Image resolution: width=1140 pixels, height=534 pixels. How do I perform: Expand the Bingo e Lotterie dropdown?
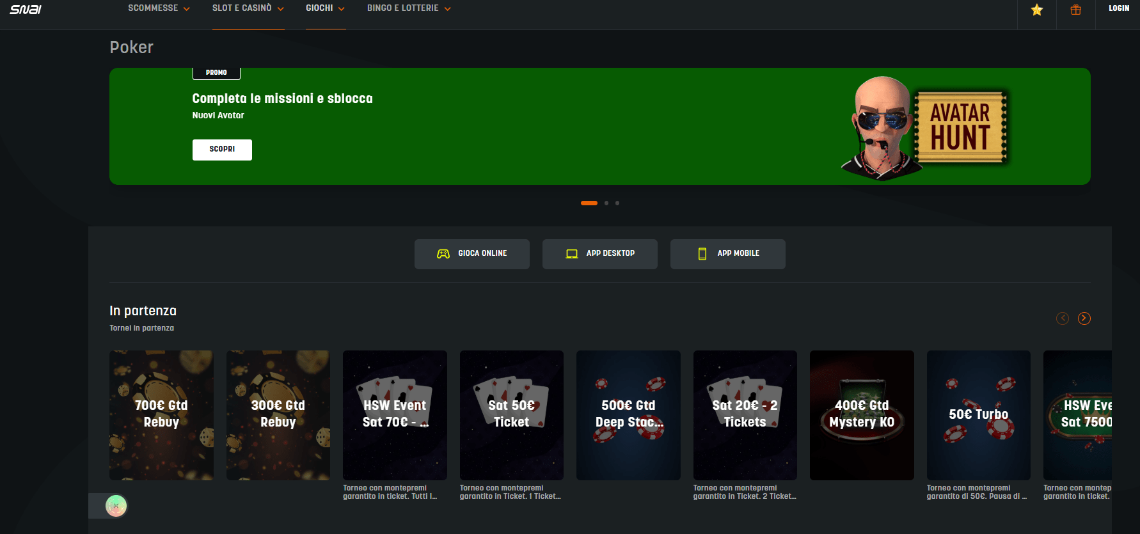click(x=409, y=8)
